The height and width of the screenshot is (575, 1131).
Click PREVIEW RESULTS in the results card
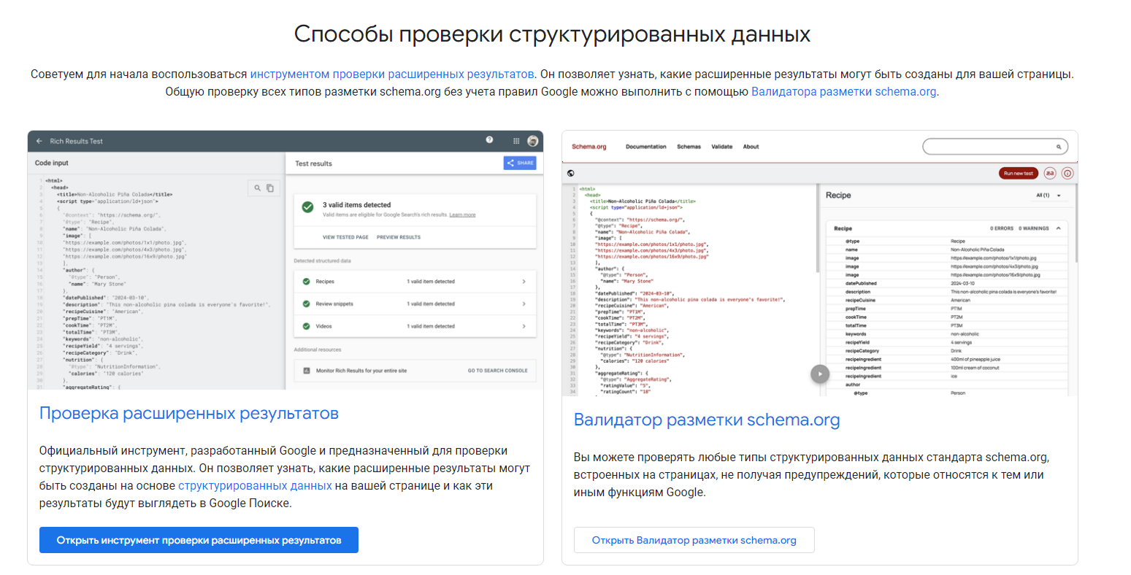pyautogui.click(x=399, y=237)
